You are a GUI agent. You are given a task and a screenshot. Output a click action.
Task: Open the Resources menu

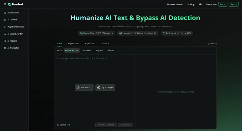(x=211, y=4)
